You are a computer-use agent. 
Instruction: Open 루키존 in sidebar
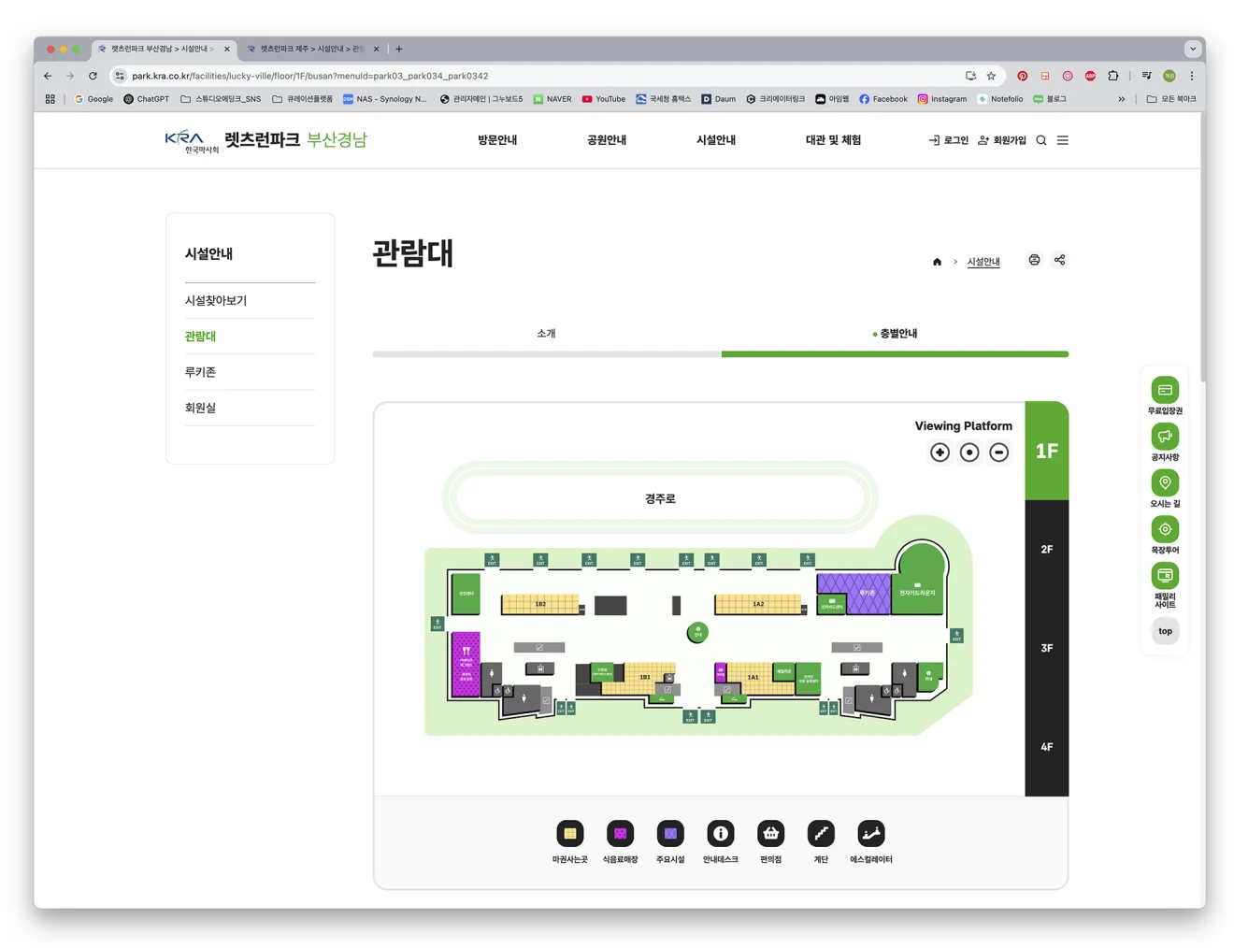pos(200,372)
